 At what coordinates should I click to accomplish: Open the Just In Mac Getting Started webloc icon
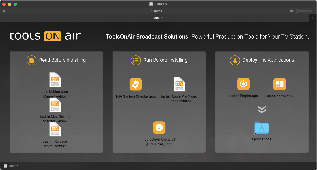coord(55,105)
